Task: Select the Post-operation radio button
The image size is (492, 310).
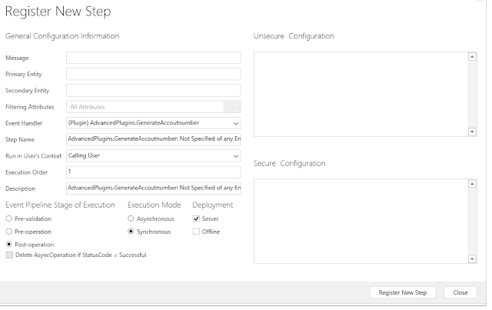Action: [x=9, y=244]
